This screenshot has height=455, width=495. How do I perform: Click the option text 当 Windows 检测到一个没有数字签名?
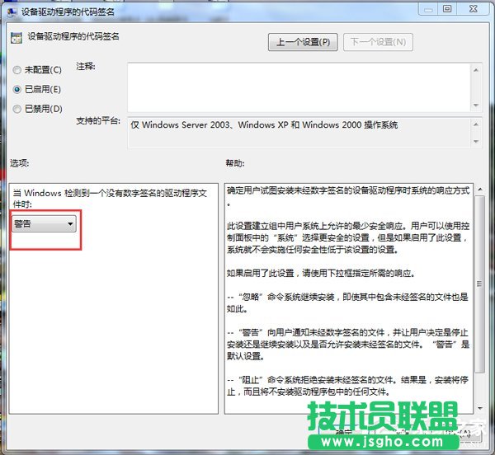pyautogui.click(x=110, y=199)
